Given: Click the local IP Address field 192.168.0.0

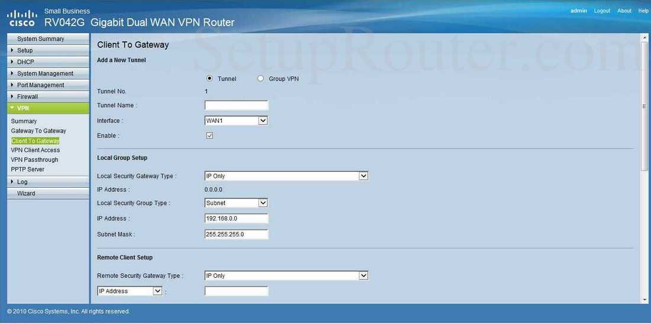Looking at the screenshot, I should click(x=236, y=219).
